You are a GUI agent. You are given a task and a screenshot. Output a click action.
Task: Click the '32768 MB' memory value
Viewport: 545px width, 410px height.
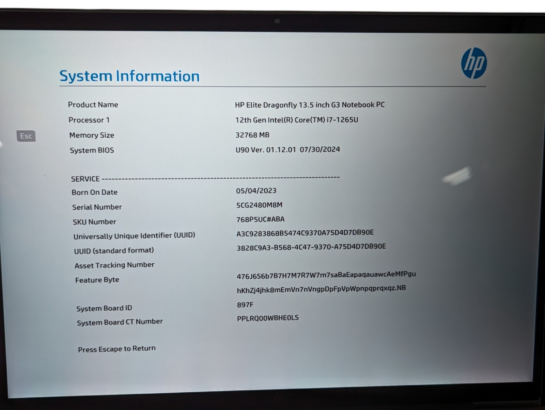252,135
